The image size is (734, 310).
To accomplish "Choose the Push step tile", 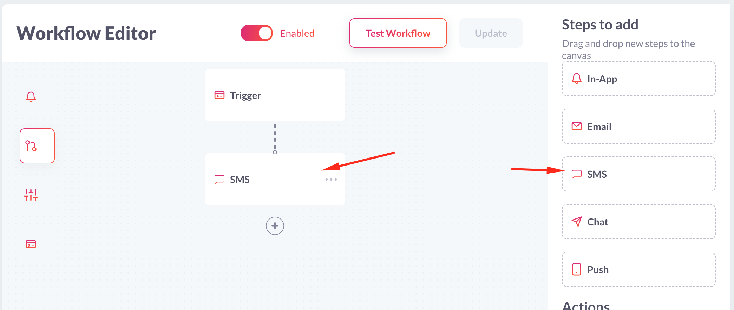I will (x=639, y=269).
